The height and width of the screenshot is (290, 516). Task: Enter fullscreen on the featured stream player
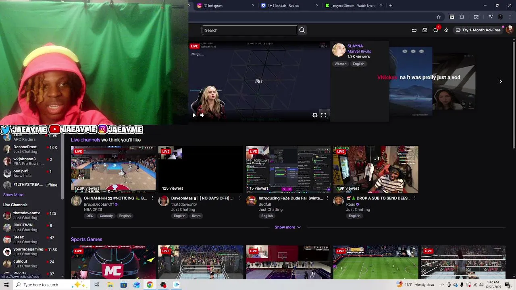tap(323, 115)
